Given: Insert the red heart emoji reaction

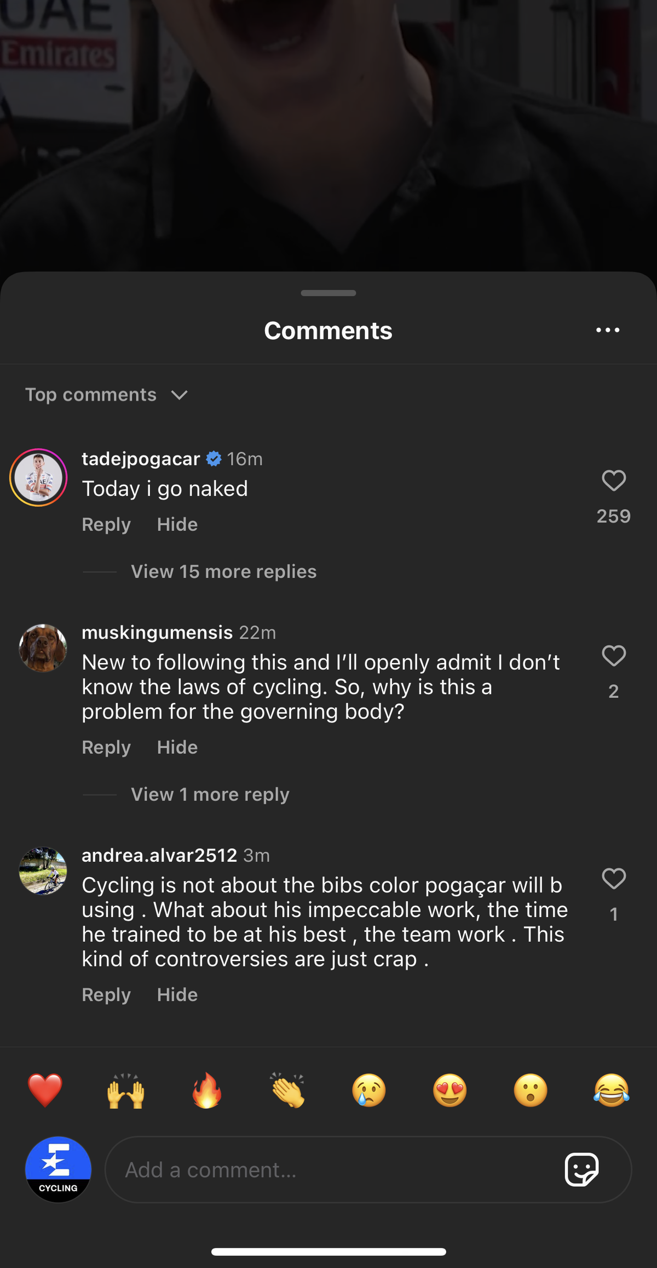Looking at the screenshot, I should (x=45, y=1090).
